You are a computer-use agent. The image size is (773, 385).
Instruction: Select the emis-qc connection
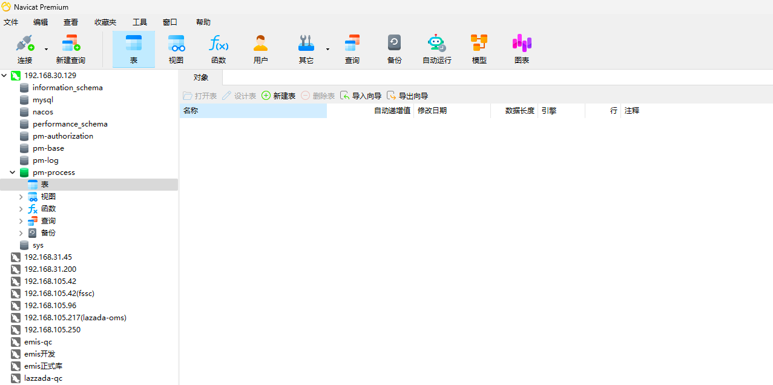38,342
